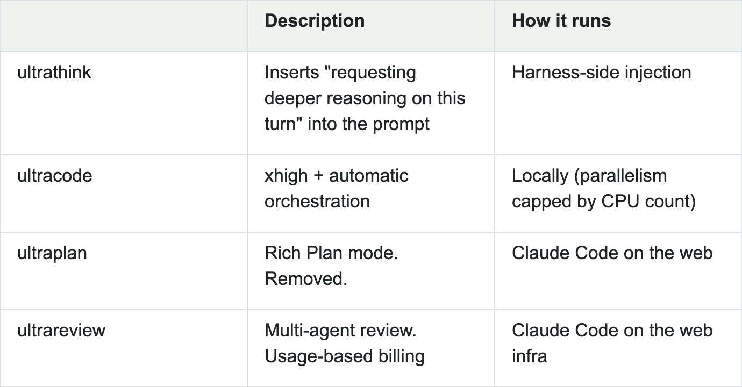Click Claude Code on the web in ultraplan row
Screen dimensions: 742x387
click(x=612, y=253)
